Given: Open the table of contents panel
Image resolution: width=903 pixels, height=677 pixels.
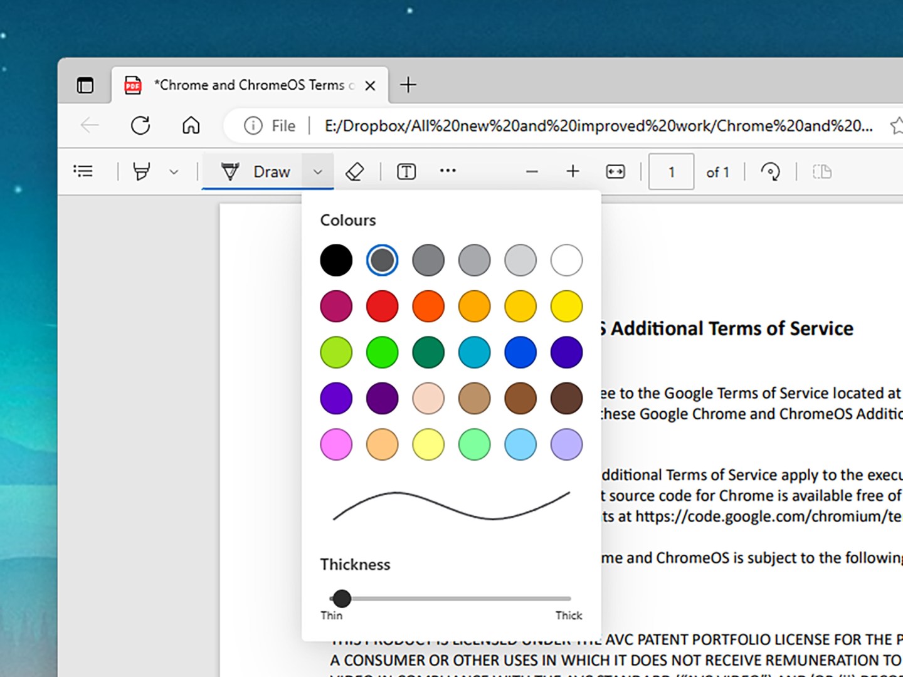Looking at the screenshot, I should pos(84,171).
